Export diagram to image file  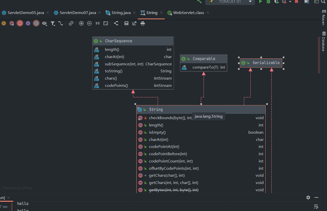(134, 23)
